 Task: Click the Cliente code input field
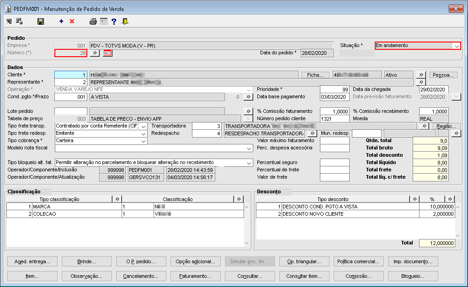point(70,75)
